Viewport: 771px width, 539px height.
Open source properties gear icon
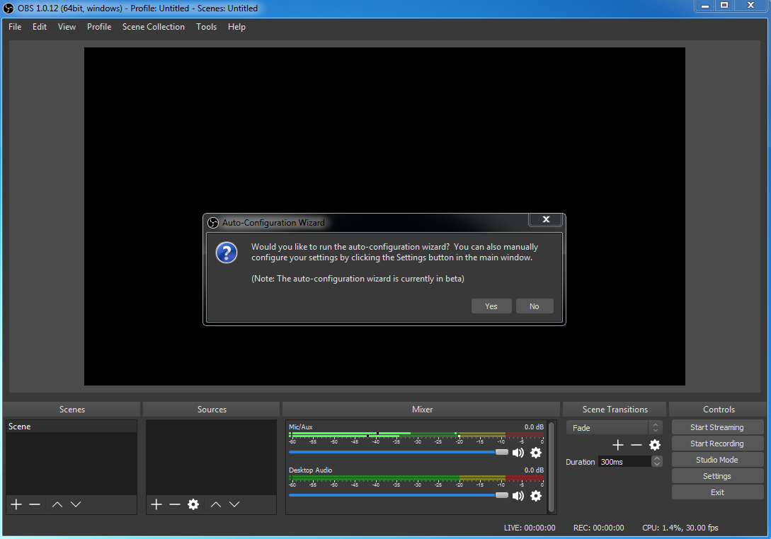coord(193,504)
